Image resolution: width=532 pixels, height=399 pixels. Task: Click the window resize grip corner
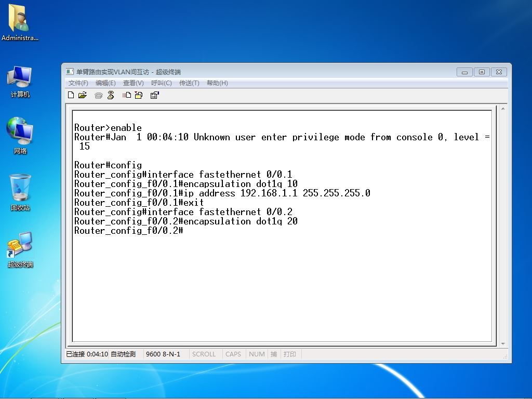pyautogui.click(x=505, y=356)
